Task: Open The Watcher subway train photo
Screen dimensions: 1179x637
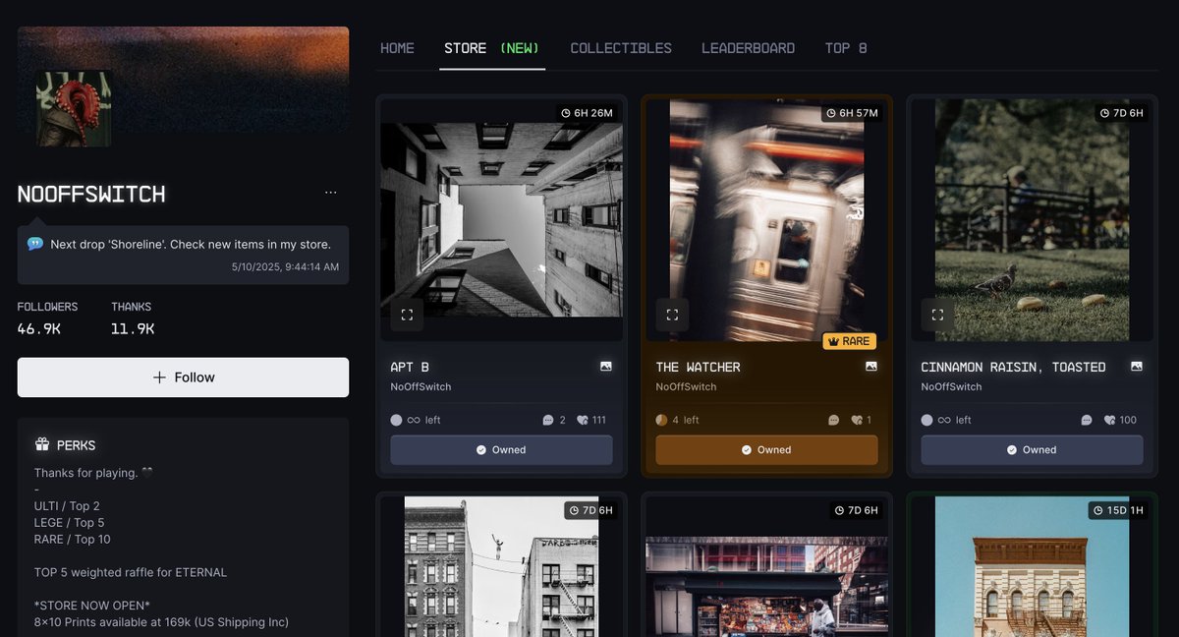Action: (x=766, y=220)
